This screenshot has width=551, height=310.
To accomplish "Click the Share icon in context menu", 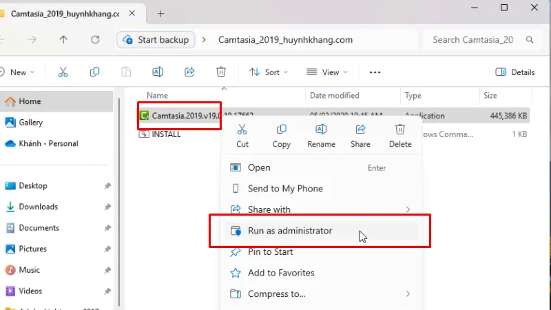I will point(360,130).
